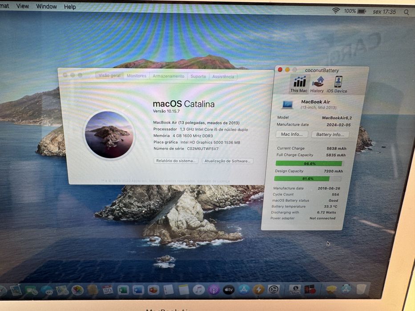Launch Word from the dock
The image size is (415, 311).
click(x=138, y=290)
